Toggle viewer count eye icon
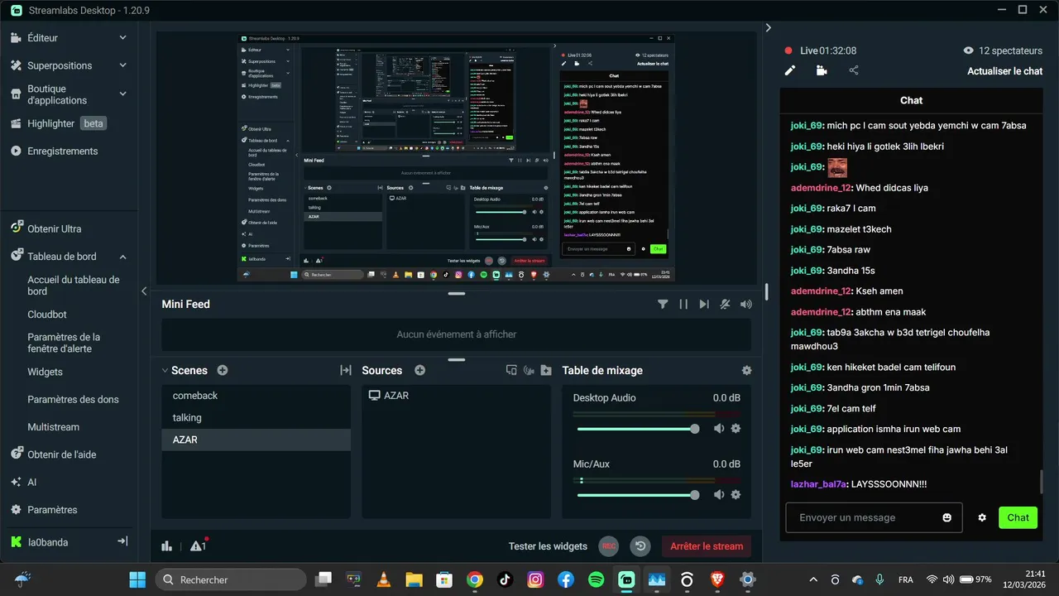 [969, 50]
